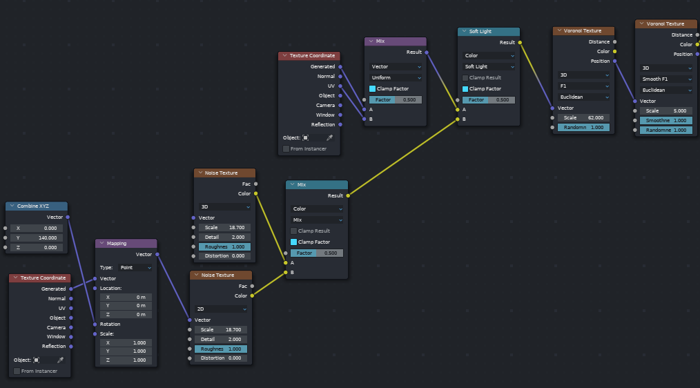
Task: Collapse the 3D Noise Texture node
Action: [200, 173]
